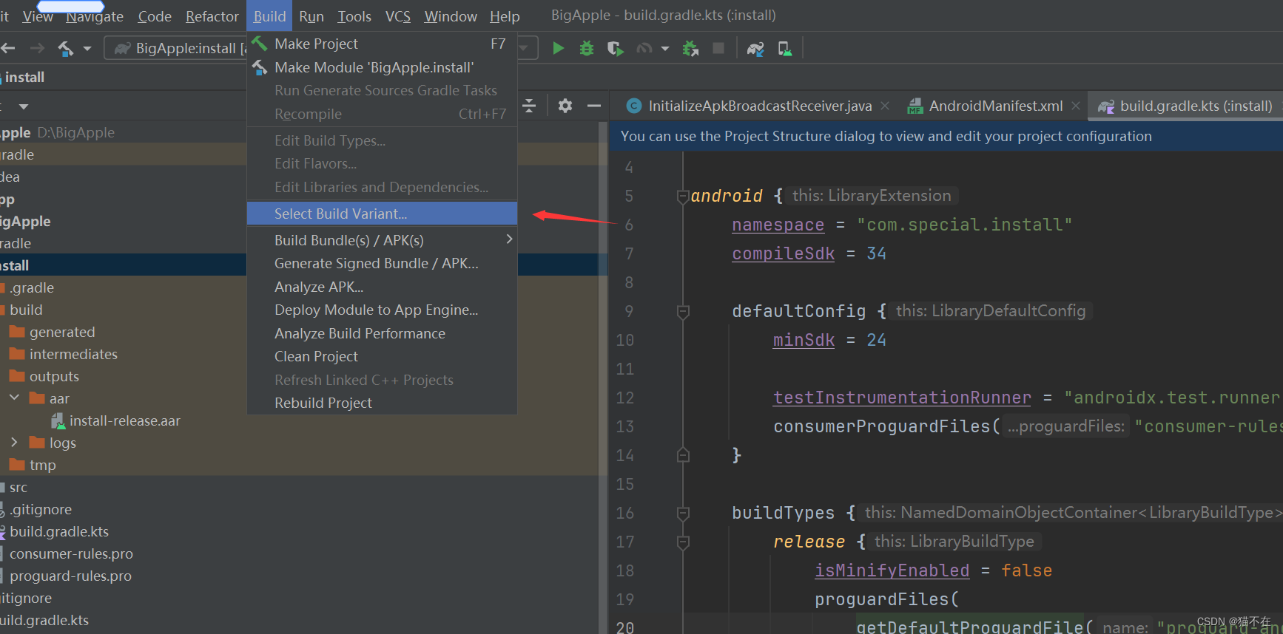The width and height of the screenshot is (1283, 634).
Task: Open the Code menu
Action: click(155, 16)
